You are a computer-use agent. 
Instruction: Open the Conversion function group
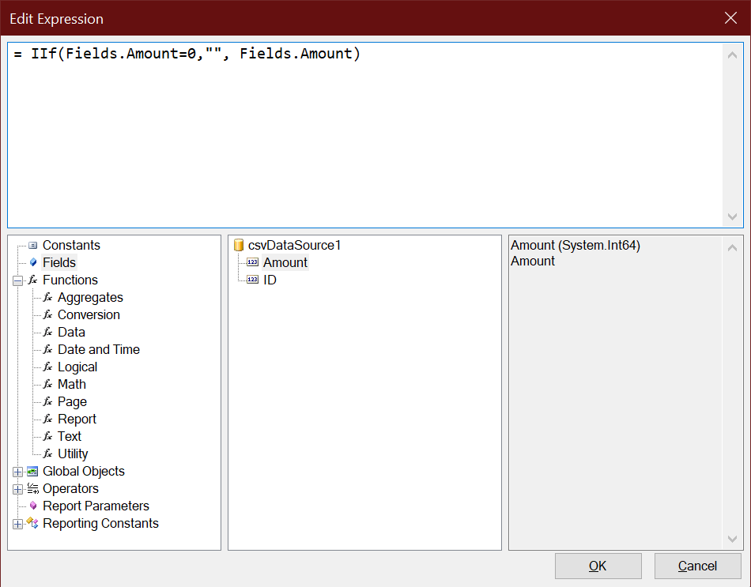[89, 314]
